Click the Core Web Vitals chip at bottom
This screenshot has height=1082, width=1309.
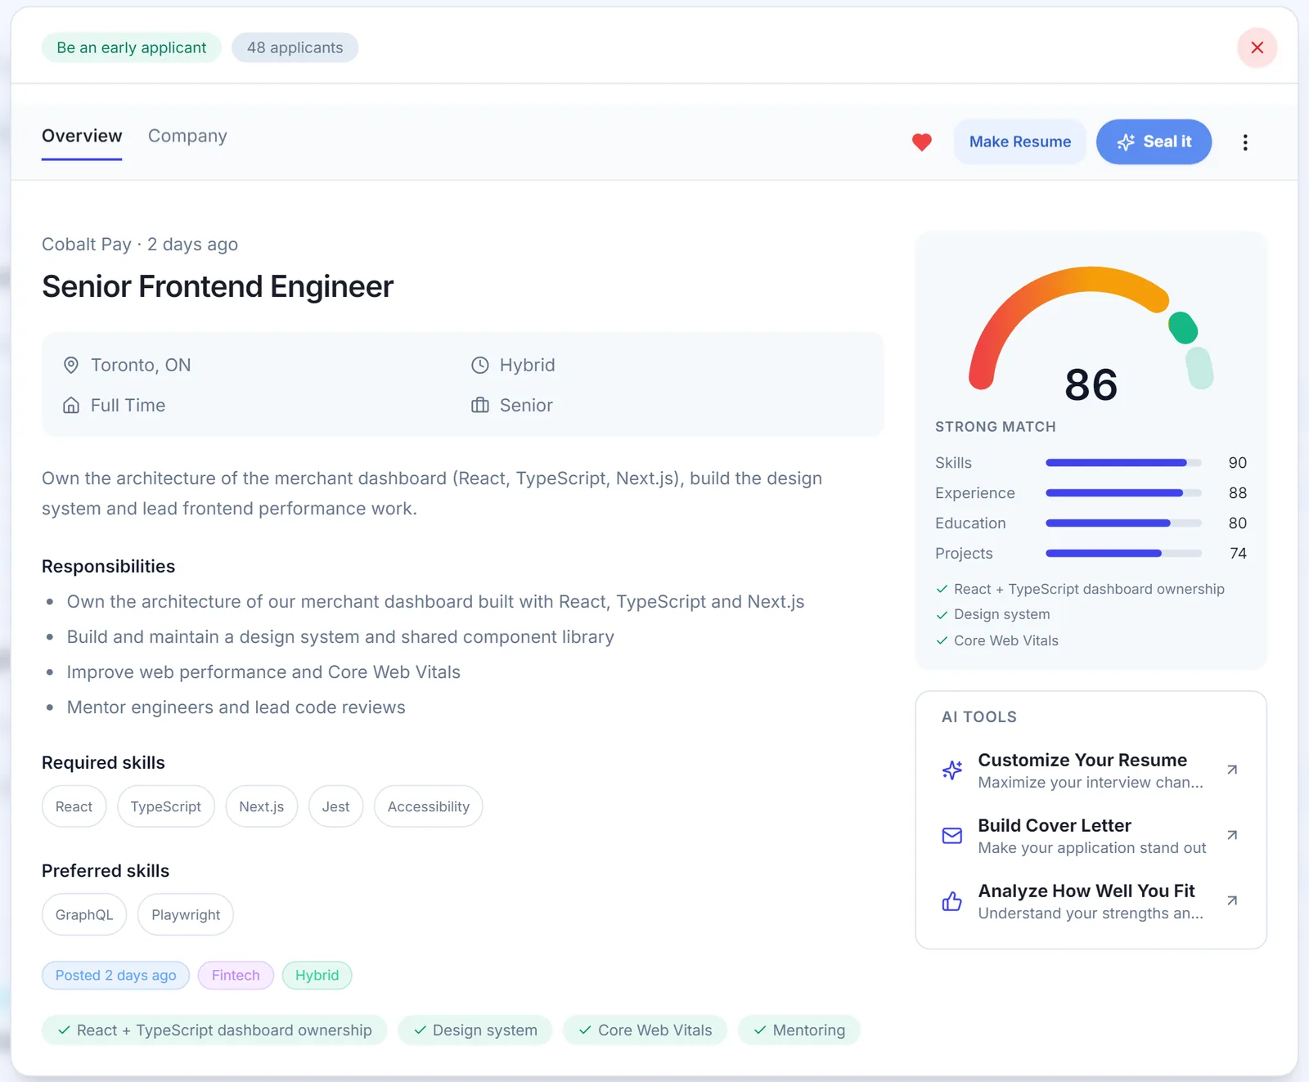tap(645, 1030)
